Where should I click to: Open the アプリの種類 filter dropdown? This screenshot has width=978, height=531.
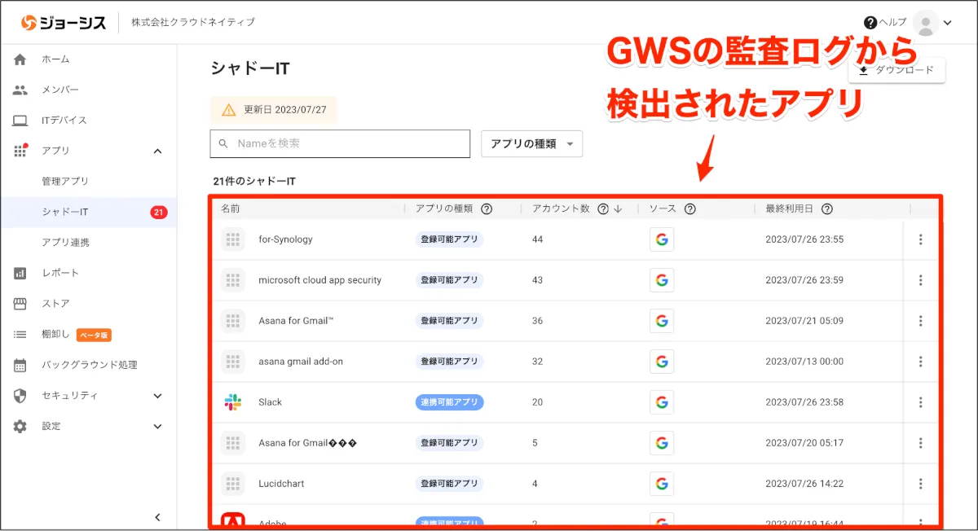[x=531, y=143]
